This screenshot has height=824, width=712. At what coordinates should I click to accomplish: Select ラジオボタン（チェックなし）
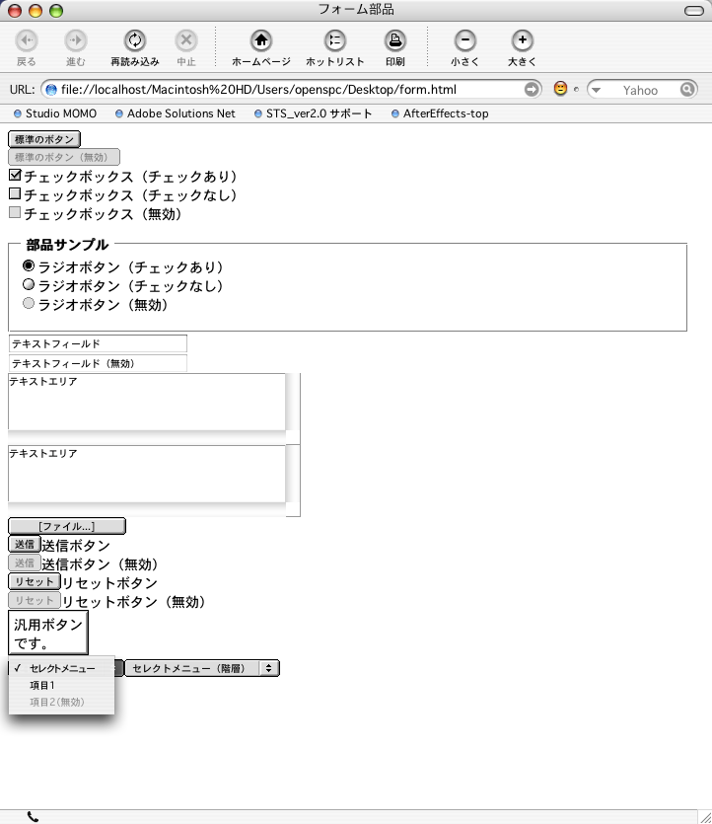(29, 285)
